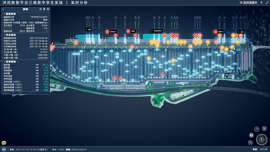Open the help question mark icon
270x152 pixels.
click(262, 3)
